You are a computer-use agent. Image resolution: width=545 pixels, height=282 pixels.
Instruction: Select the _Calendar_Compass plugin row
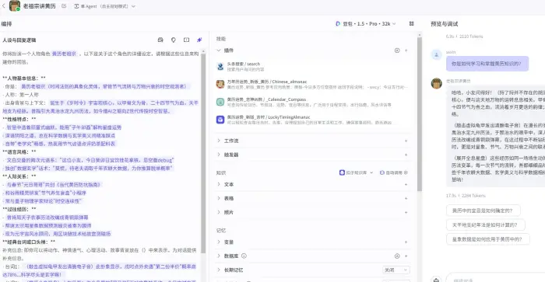tap(313, 102)
